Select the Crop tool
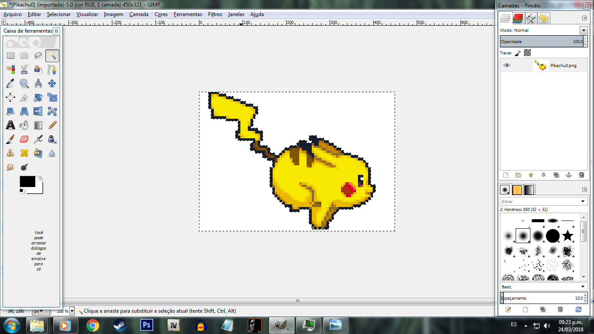594x334 pixels. click(24, 97)
